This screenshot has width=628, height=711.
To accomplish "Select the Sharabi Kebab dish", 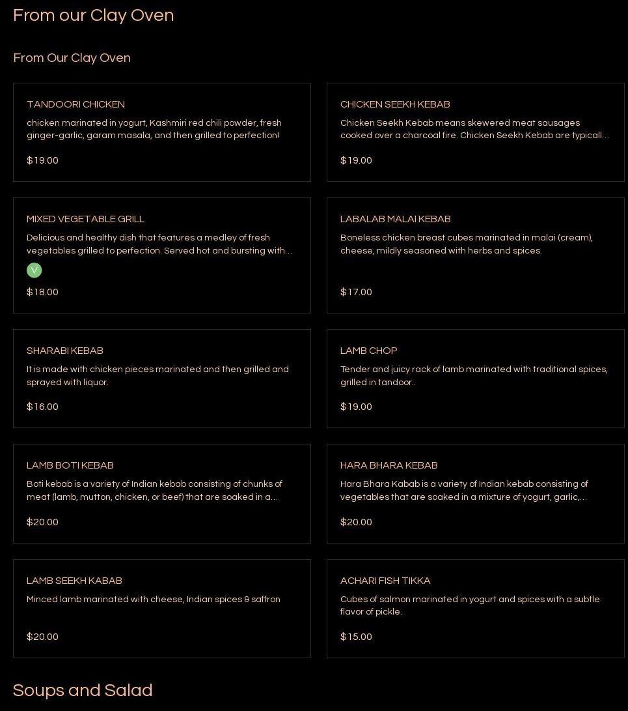I will 64,351.
